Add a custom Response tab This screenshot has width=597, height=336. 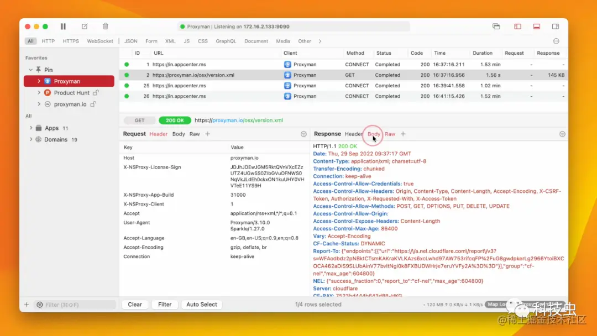[x=403, y=134]
